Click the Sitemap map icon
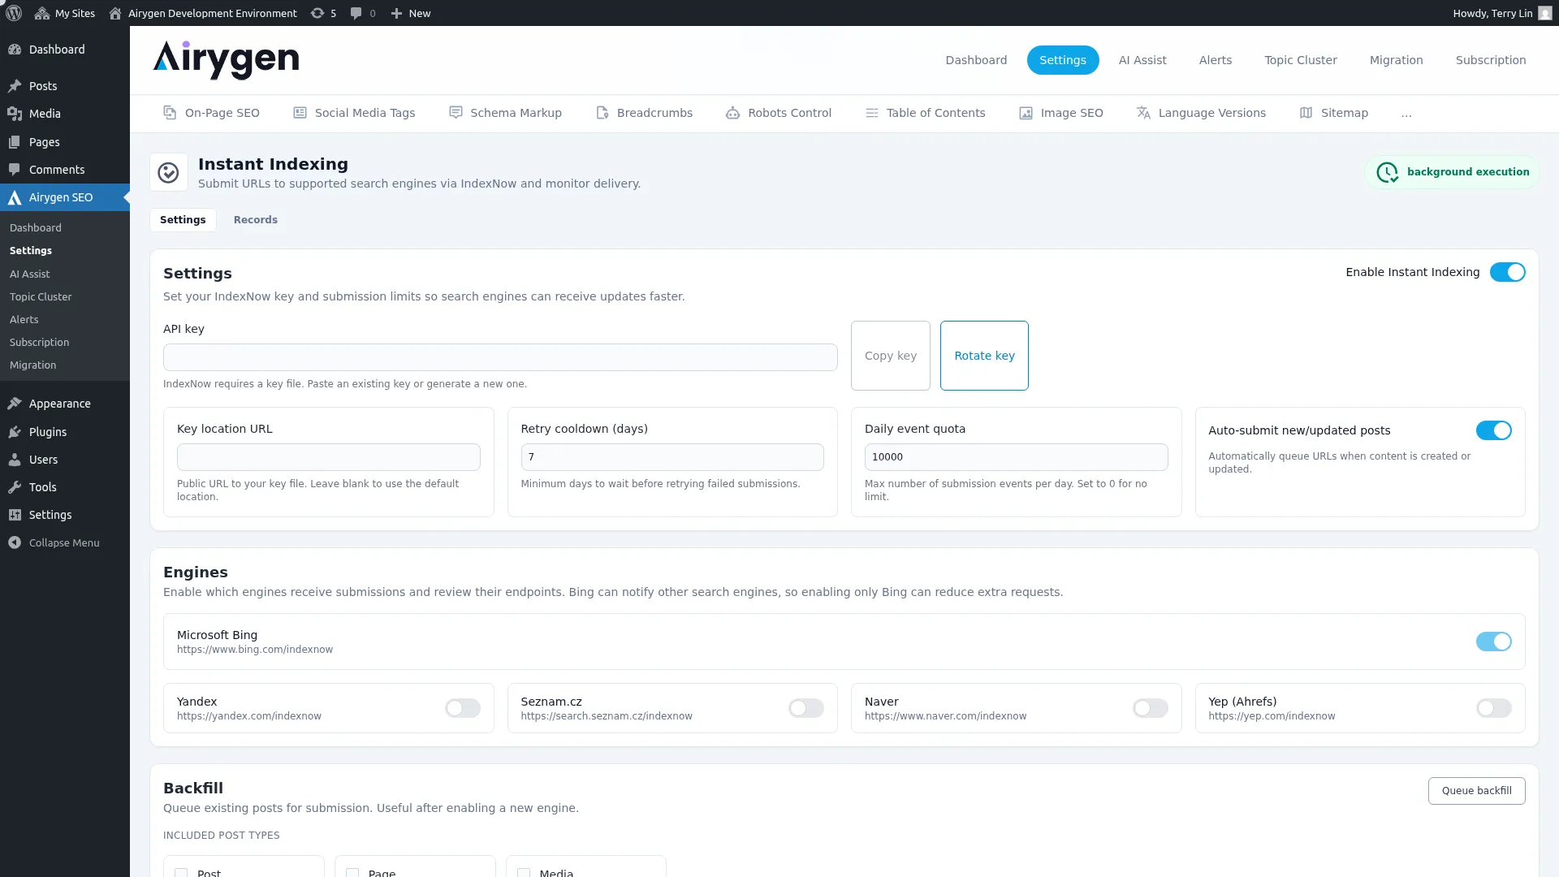The width and height of the screenshot is (1559, 877). pyautogui.click(x=1306, y=113)
